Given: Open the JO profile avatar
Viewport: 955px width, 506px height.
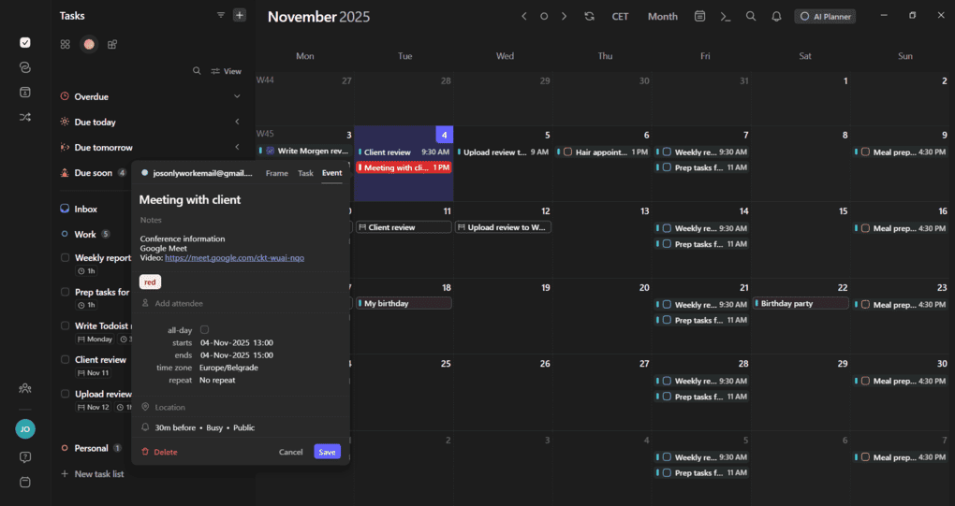Looking at the screenshot, I should point(25,428).
